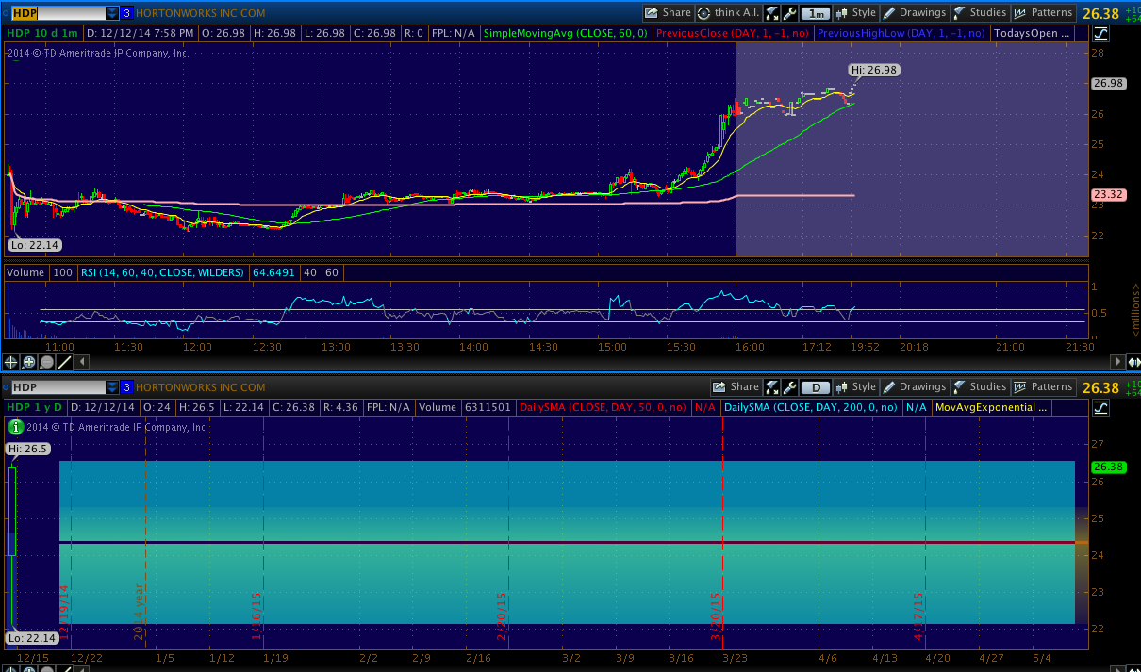Image resolution: width=1141 pixels, height=672 pixels.
Task: Open wrench chart settings in upper toolbar
Action: point(790,13)
